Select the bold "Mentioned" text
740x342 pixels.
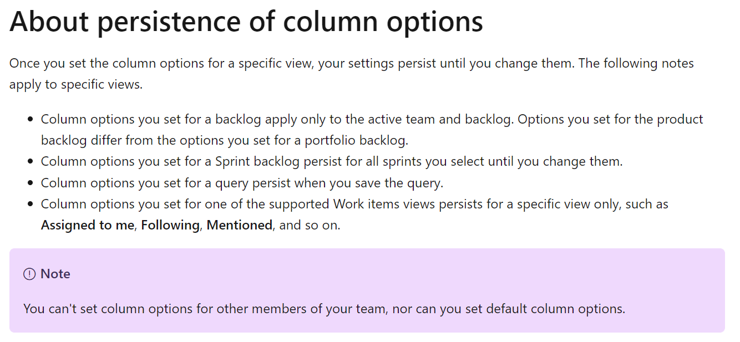click(240, 226)
